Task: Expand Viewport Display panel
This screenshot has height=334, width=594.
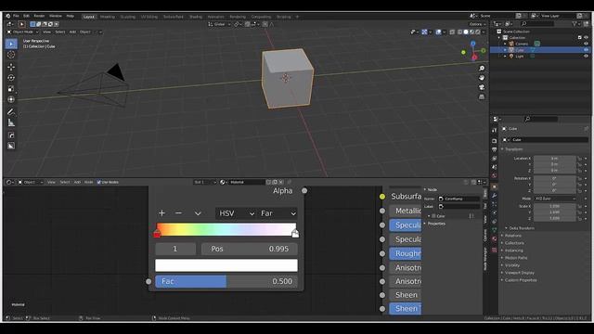Action: tap(519, 273)
